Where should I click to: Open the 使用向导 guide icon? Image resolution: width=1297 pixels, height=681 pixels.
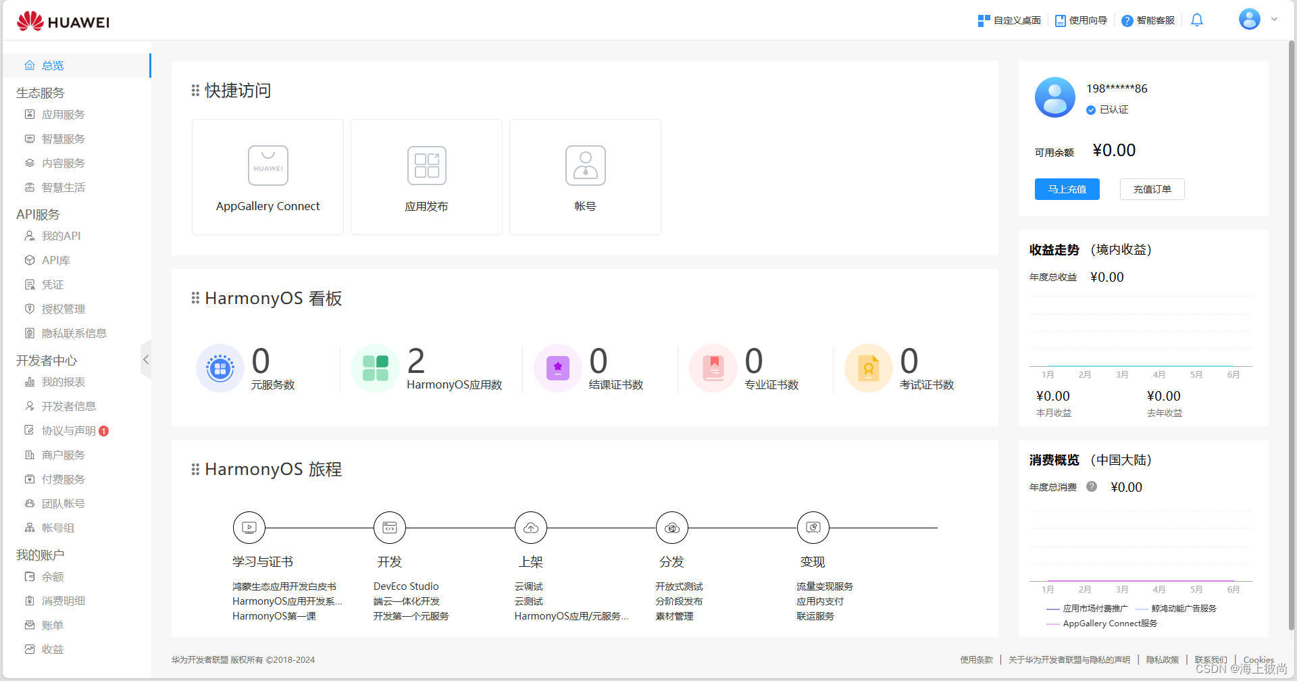1061,21
